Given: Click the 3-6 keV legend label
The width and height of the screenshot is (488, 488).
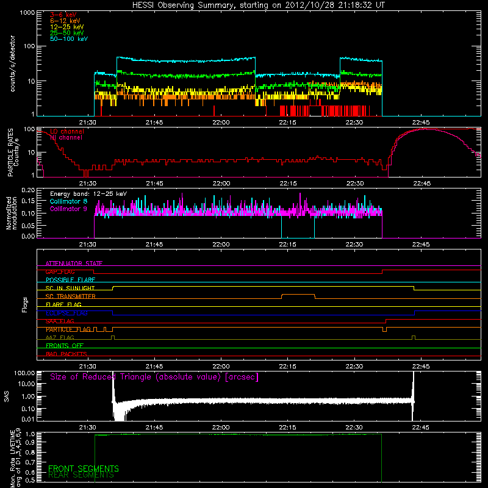Looking at the screenshot, I should (x=63, y=15).
